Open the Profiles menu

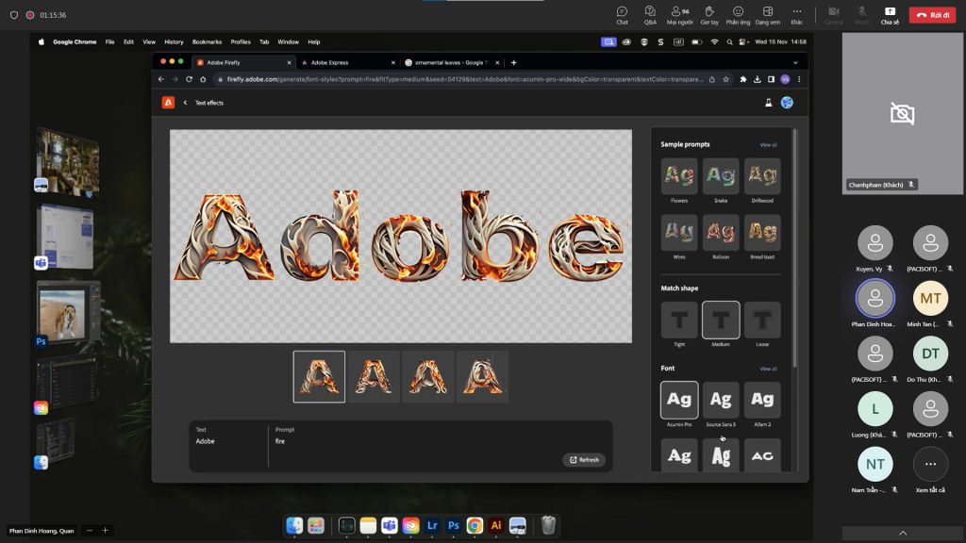point(241,41)
